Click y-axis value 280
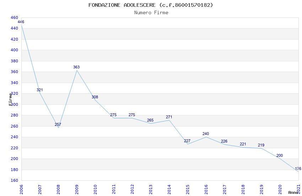 (x=15, y=115)
